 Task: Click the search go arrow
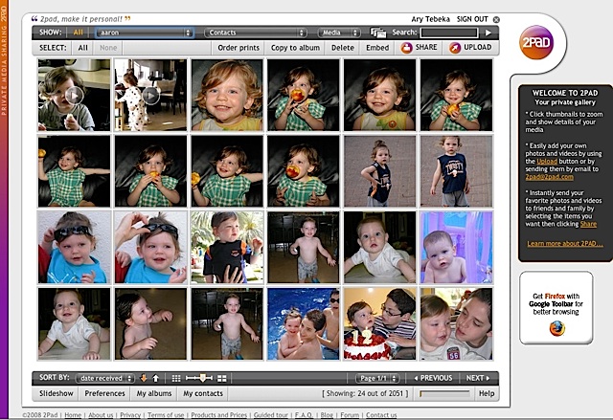[488, 33]
